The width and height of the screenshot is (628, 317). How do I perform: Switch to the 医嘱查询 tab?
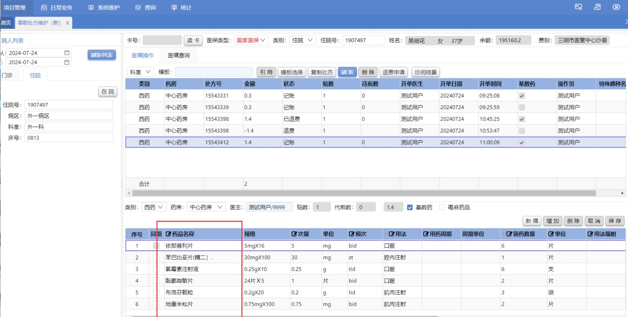(179, 55)
